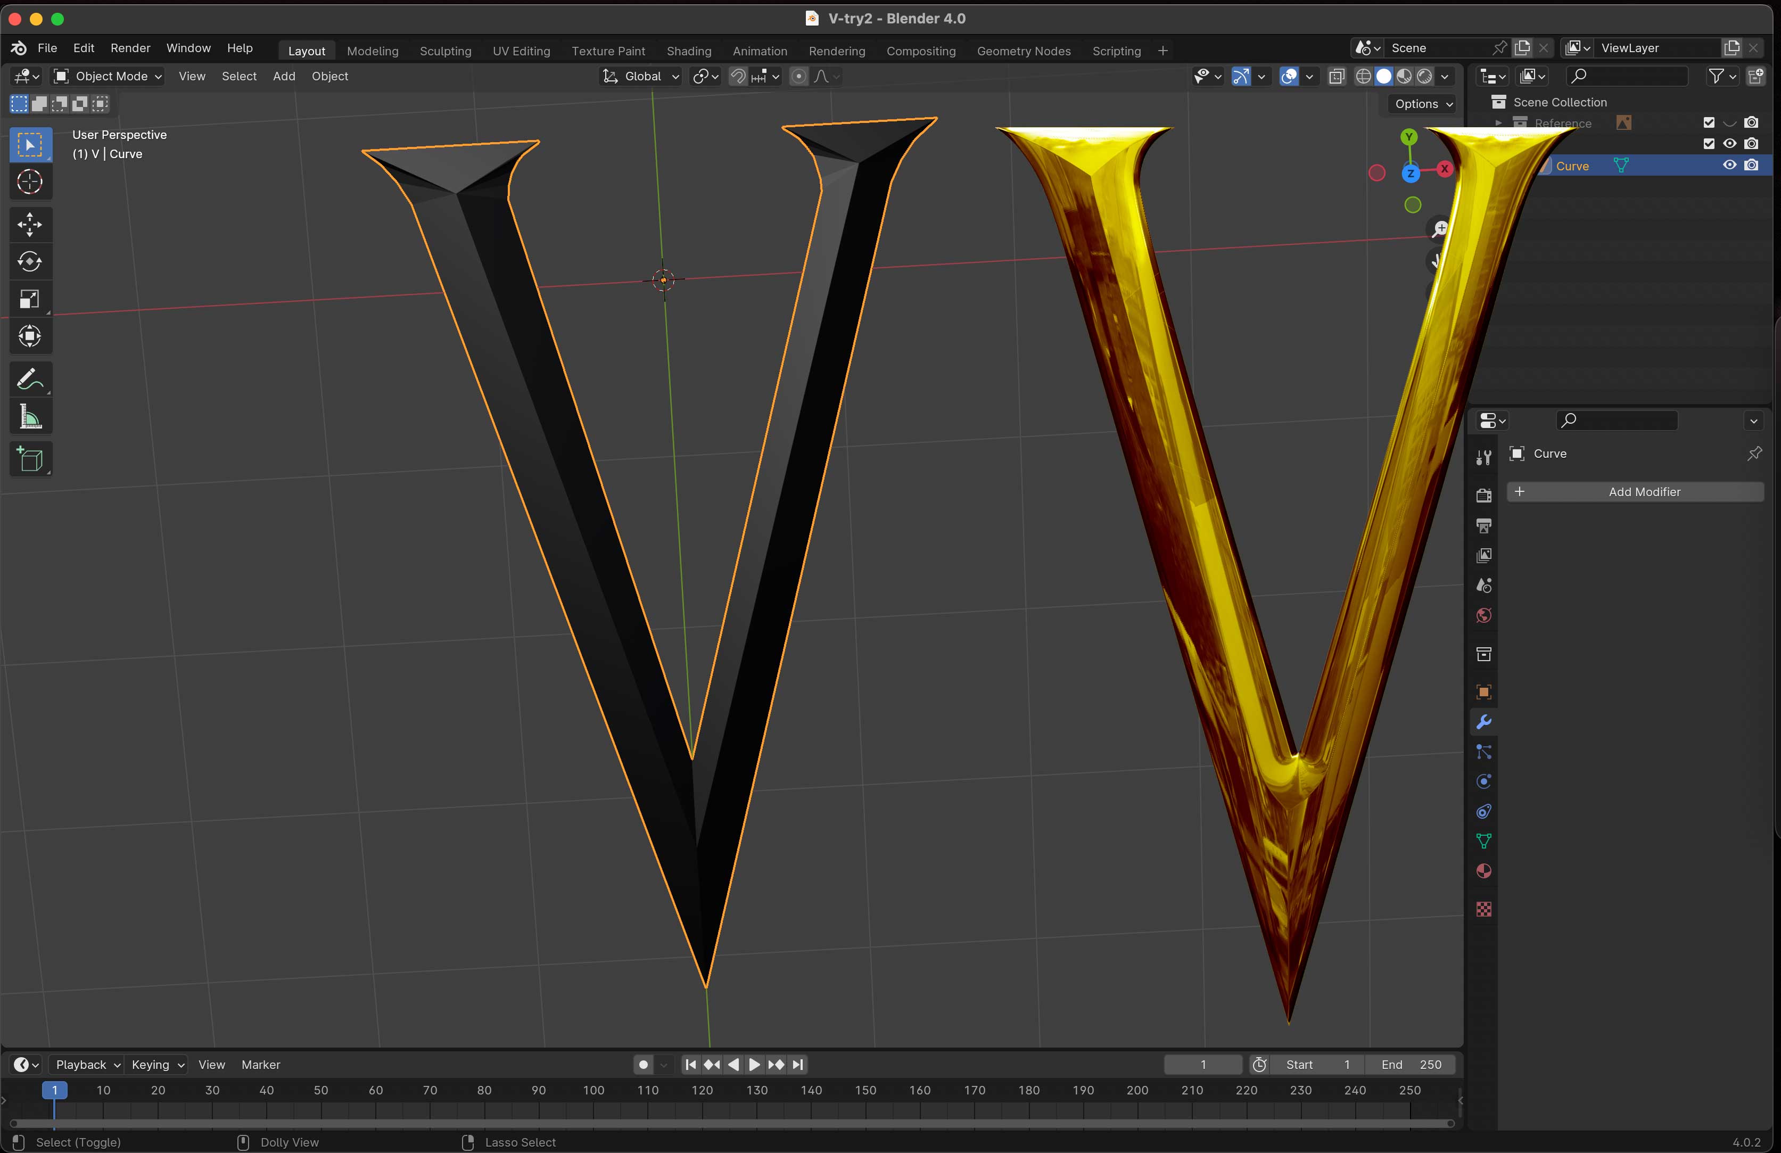Viewport: 1781px width, 1153px height.
Task: Pick the Annotate pencil tool
Action: [30, 380]
